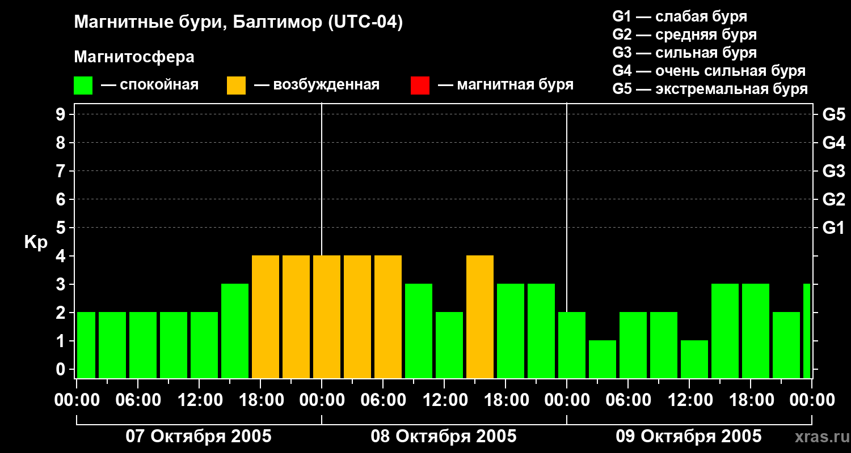Viewport: 851px width, 453px height.
Task: Click the 'G5 — экстремальная буря' legend line
Action: click(x=710, y=89)
